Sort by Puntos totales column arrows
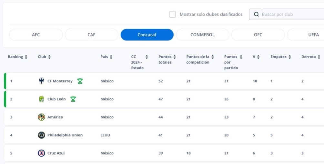Image resolution: width=324 pixels, height=164 pixels. 175,57
